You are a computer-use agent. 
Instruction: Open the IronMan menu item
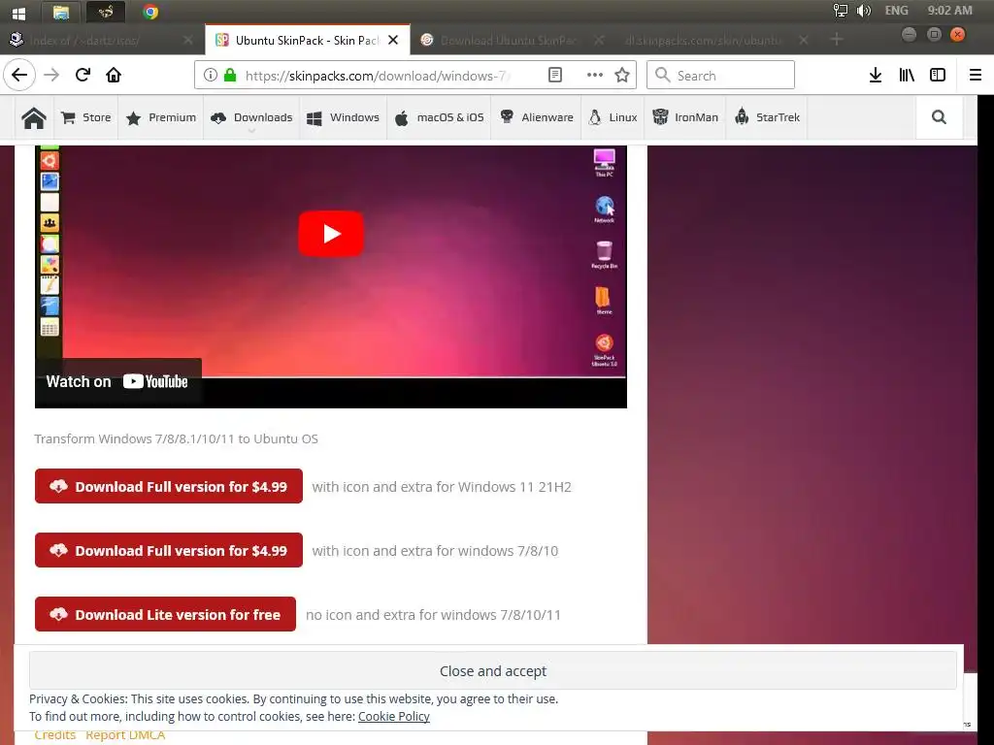(685, 117)
